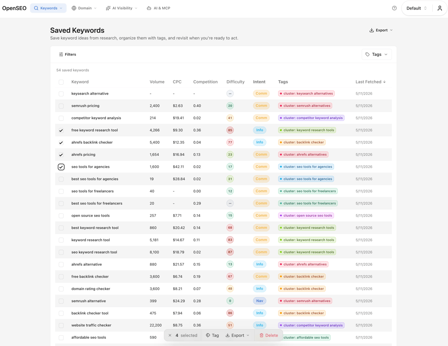Sort by the Volume column header
Image resolution: width=448 pixels, height=346 pixels.
click(157, 82)
